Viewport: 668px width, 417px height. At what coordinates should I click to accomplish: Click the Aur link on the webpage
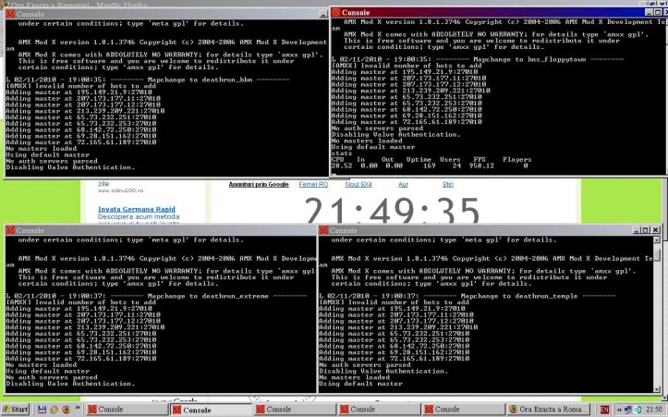pyautogui.click(x=403, y=185)
